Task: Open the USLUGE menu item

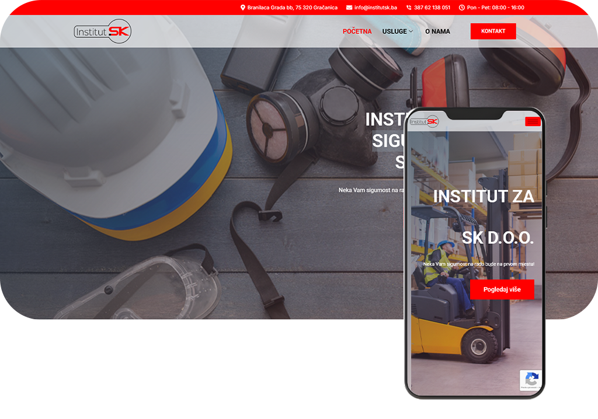Action: pyautogui.click(x=394, y=32)
